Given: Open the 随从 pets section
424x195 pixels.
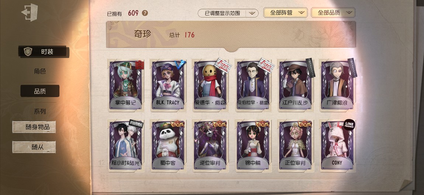Looking at the screenshot, I should (34, 147).
